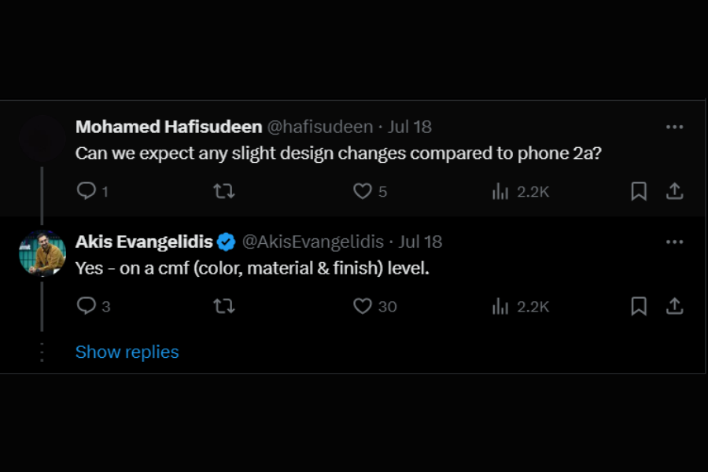Expand the thread with Show replies
708x472 pixels.
click(127, 352)
